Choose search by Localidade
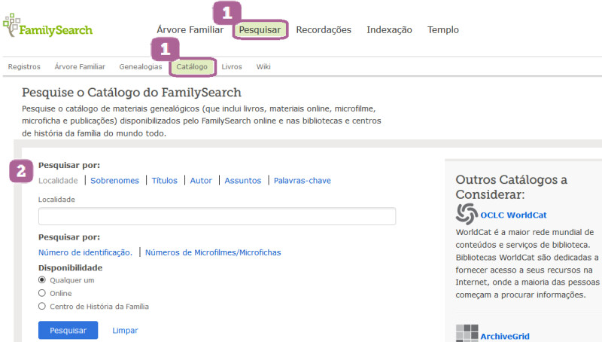This screenshot has height=342, width=602. pos(58,181)
